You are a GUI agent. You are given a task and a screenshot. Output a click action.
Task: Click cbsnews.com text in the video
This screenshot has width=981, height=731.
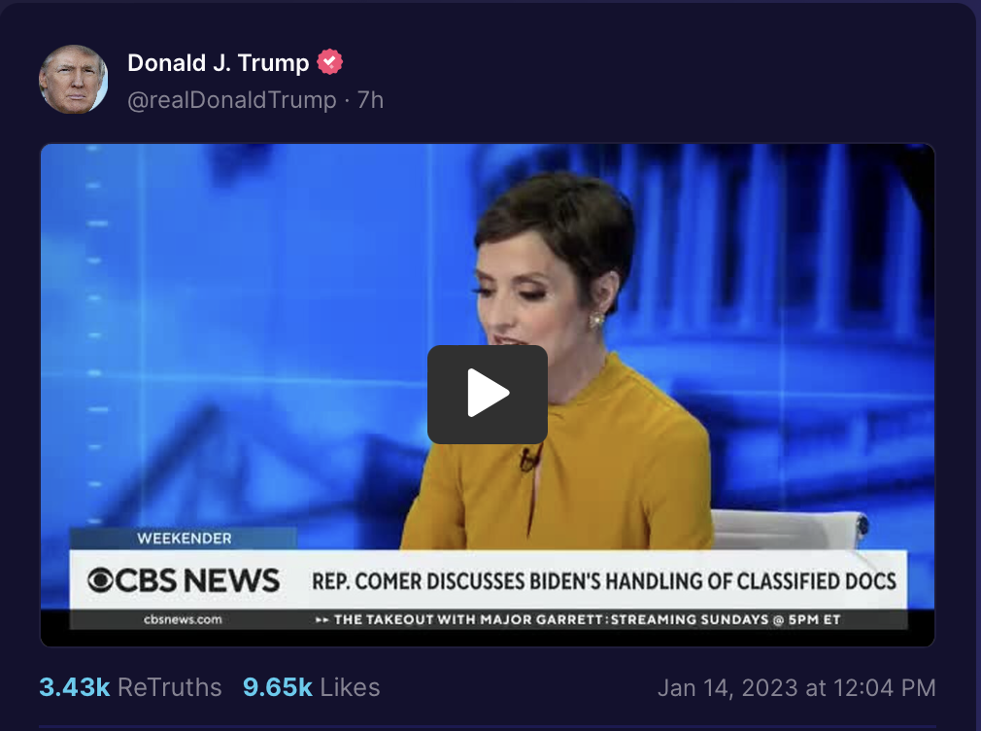[x=183, y=619]
